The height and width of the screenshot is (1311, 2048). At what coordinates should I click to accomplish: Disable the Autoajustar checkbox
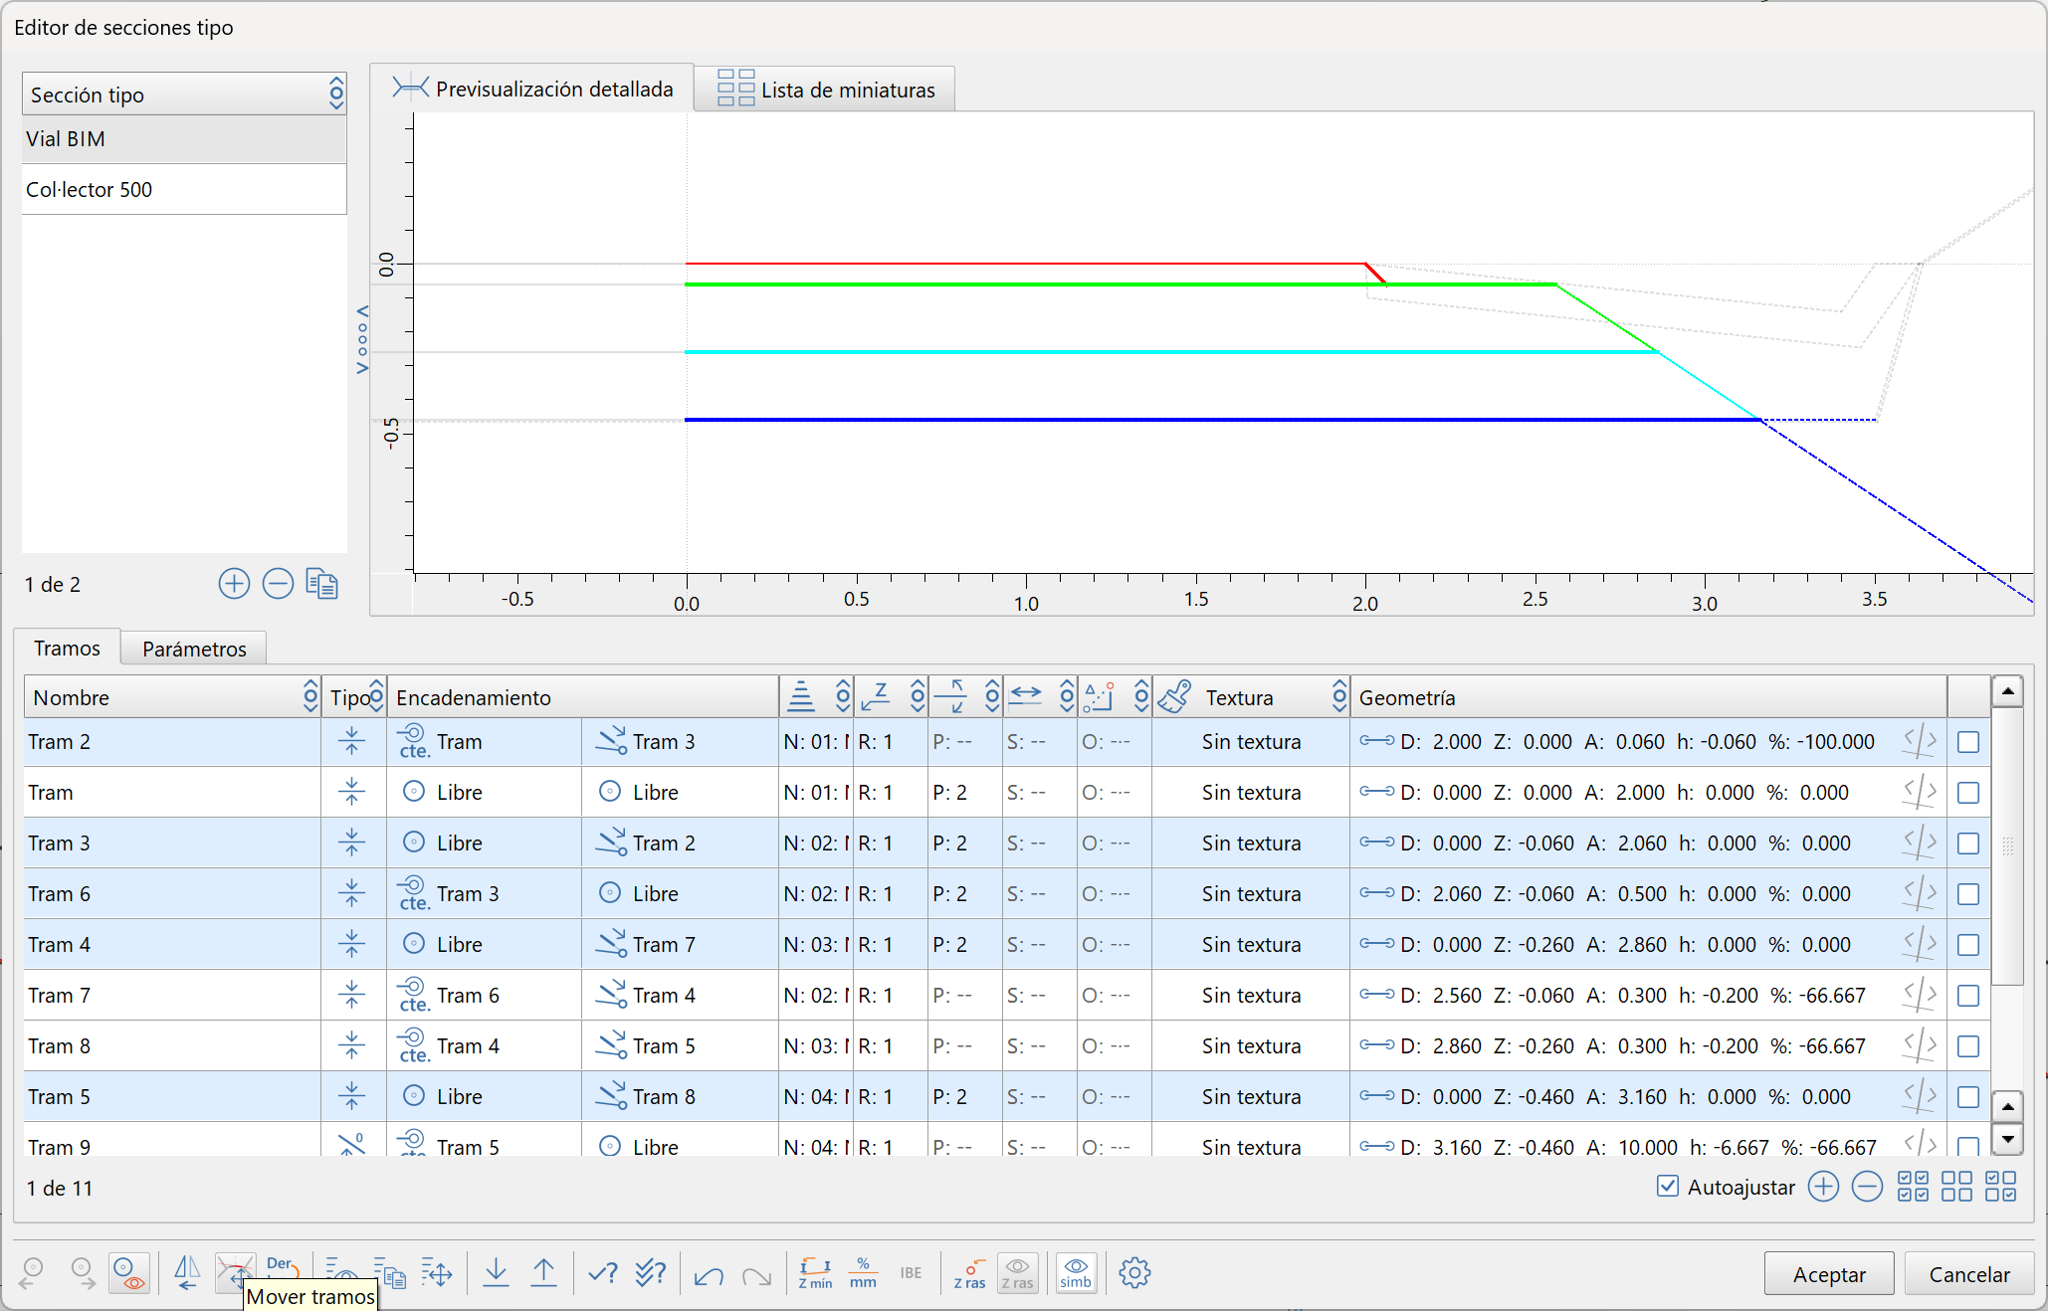click(x=1668, y=1186)
